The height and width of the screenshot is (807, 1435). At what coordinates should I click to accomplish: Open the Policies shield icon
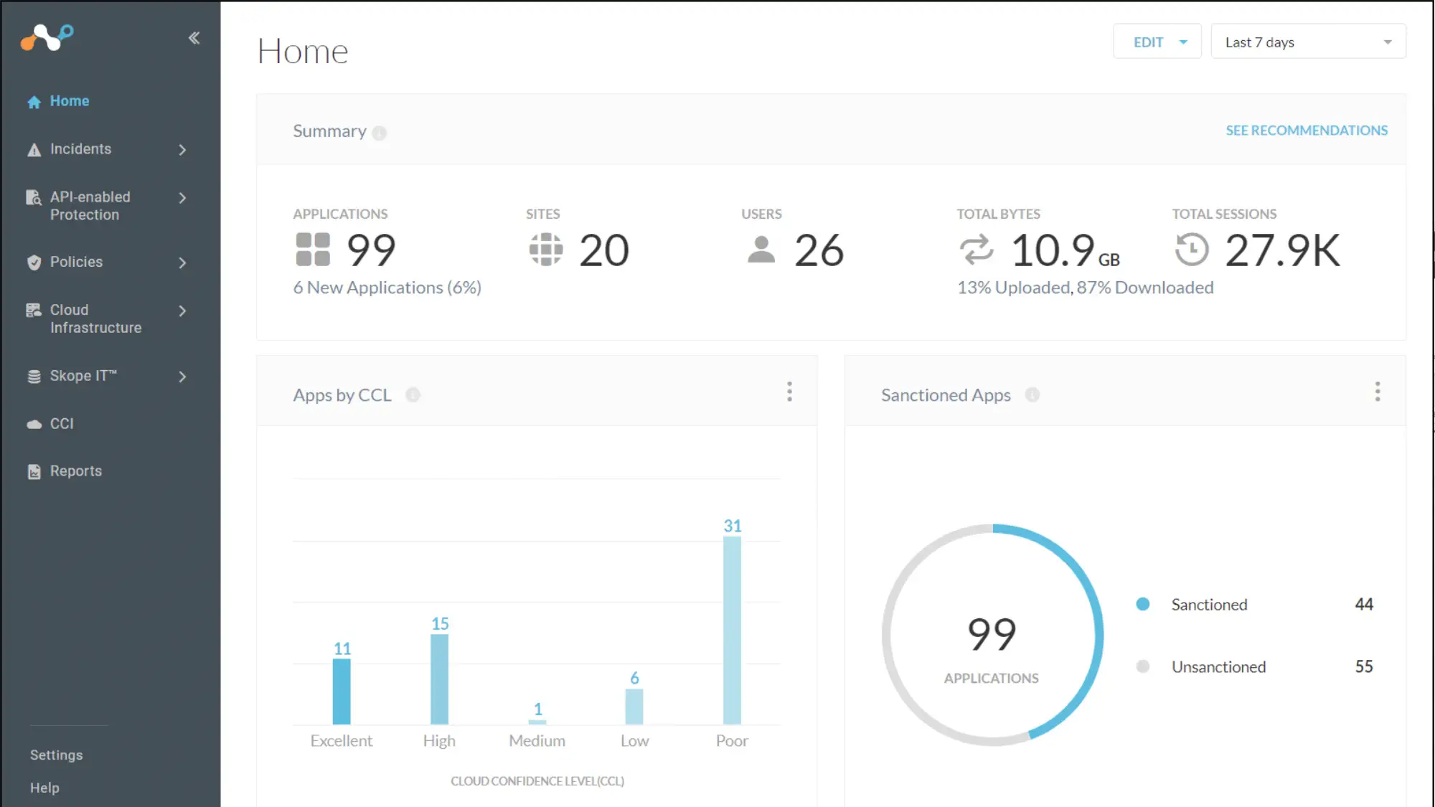(33, 262)
